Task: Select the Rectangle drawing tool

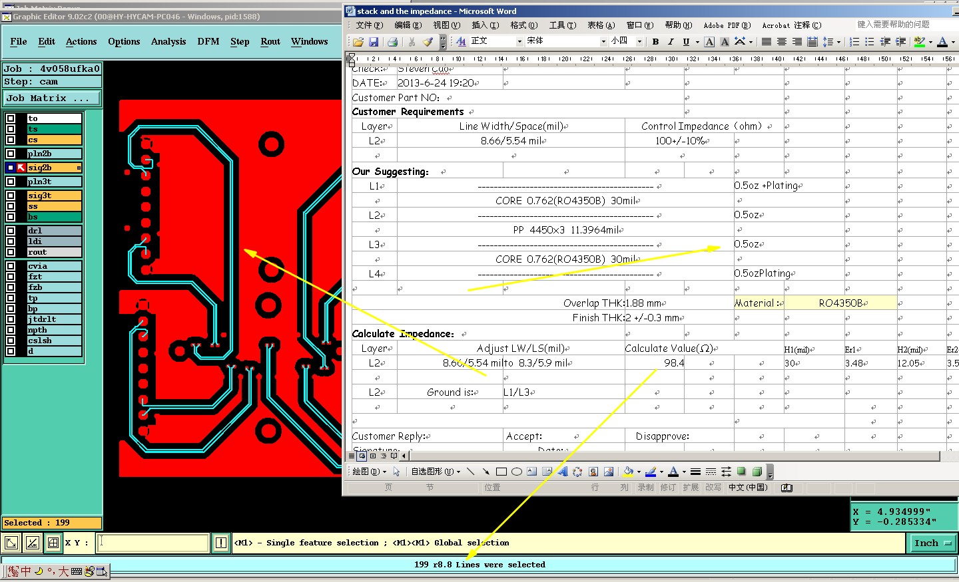Action: (501, 472)
